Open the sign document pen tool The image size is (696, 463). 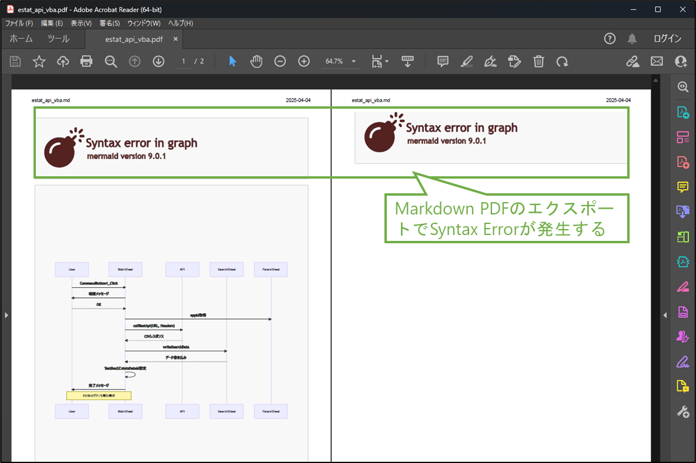[x=490, y=61]
